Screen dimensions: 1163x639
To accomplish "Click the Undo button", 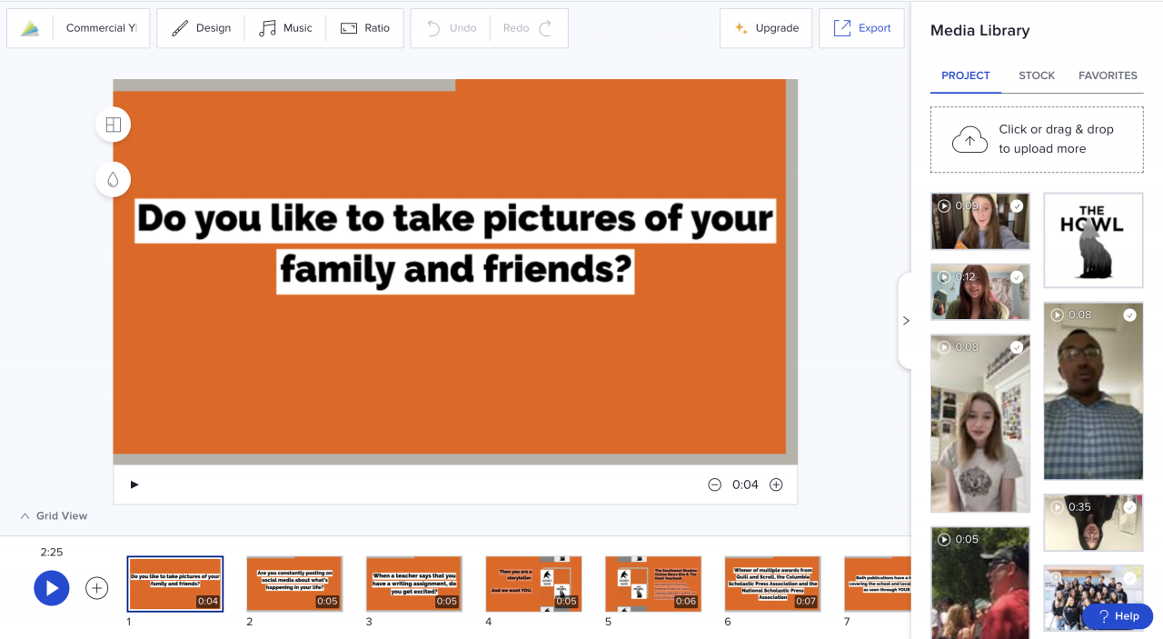I will (451, 28).
